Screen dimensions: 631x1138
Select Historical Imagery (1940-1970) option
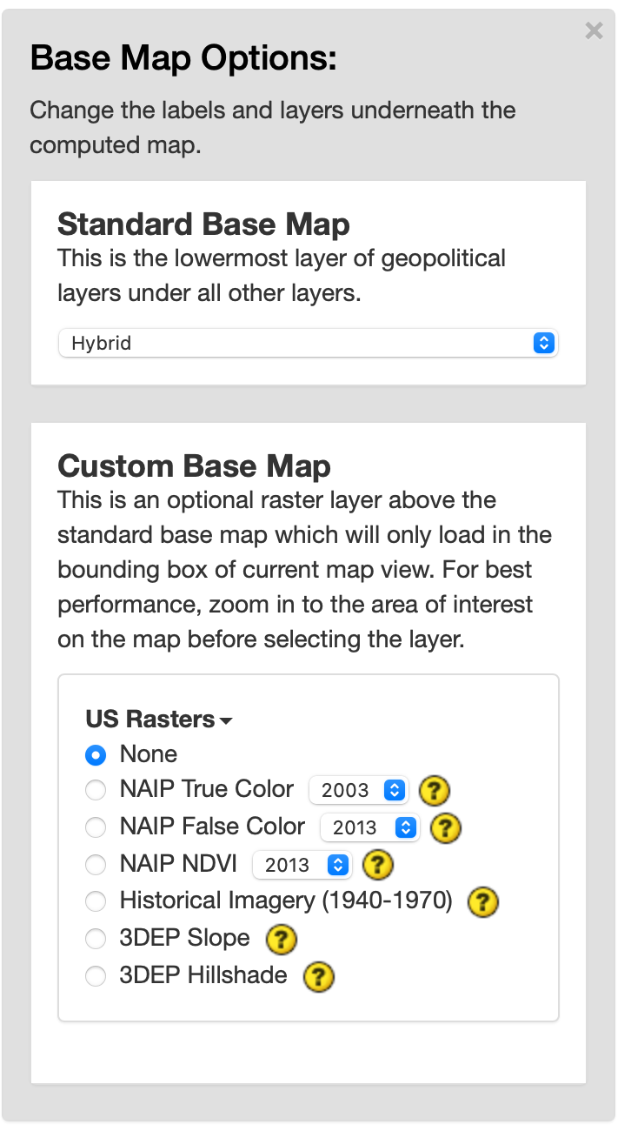(x=96, y=901)
